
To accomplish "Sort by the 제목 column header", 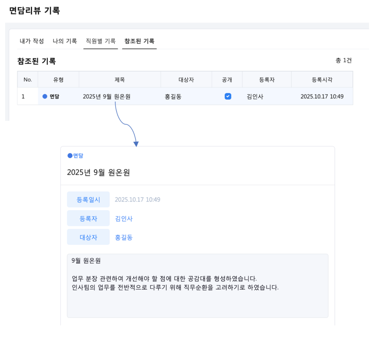I will click(x=119, y=79).
